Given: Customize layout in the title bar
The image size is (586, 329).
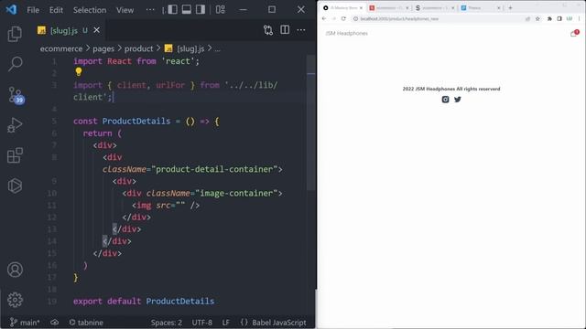Looking at the screenshot, I should click(221, 9).
